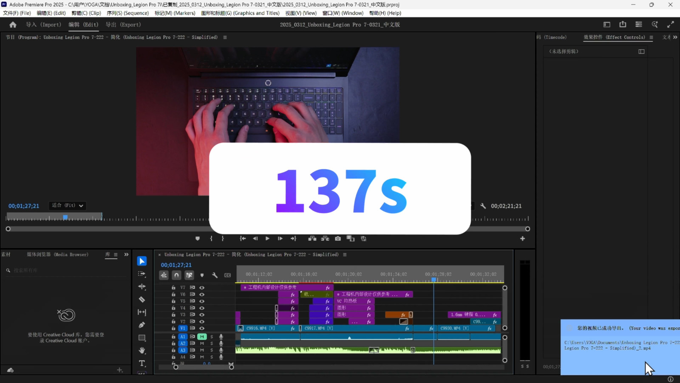Step forward one frame
Viewport: 680px width, 383px height.
click(x=280, y=239)
